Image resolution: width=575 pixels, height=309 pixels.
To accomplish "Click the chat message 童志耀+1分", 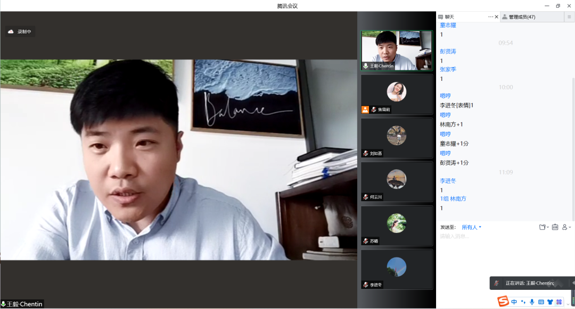I will (454, 144).
